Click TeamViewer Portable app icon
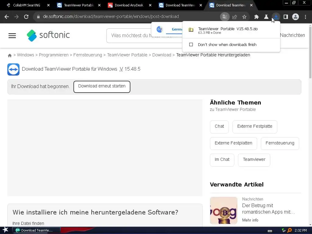This screenshot has width=312, height=234. click(x=13, y=69)
